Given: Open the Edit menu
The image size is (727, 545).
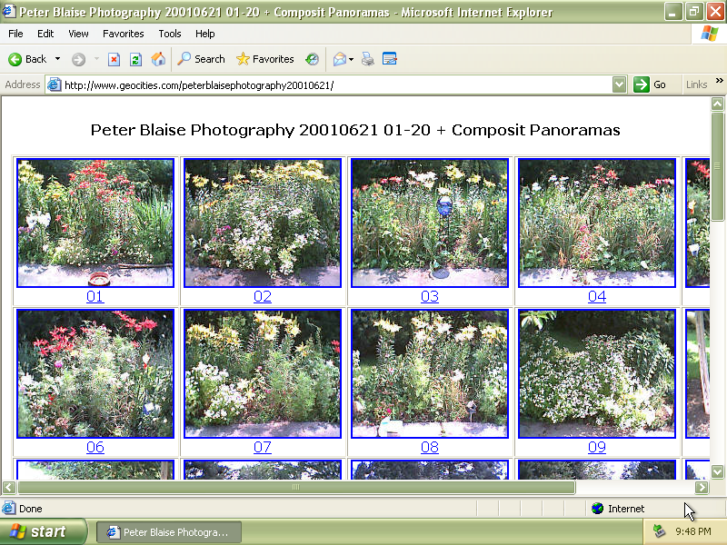Looking at the screenshot, I should [45, 34].
